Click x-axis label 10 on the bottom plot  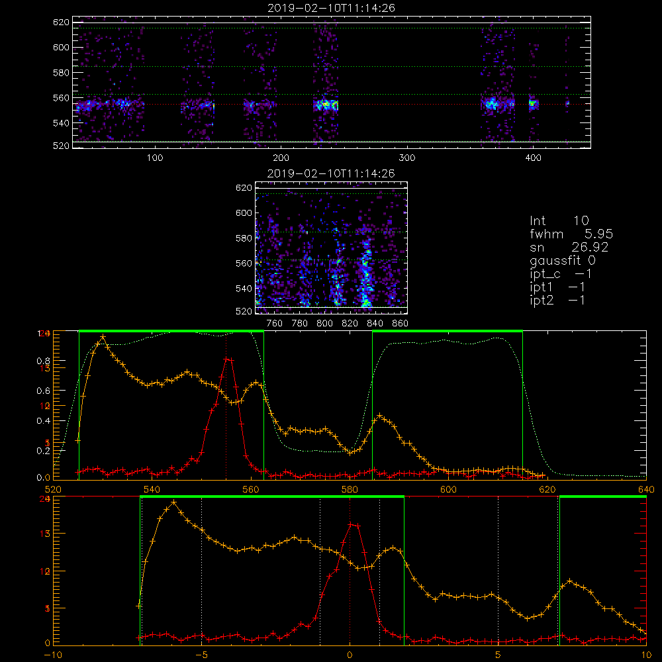(x=646, y=655)
